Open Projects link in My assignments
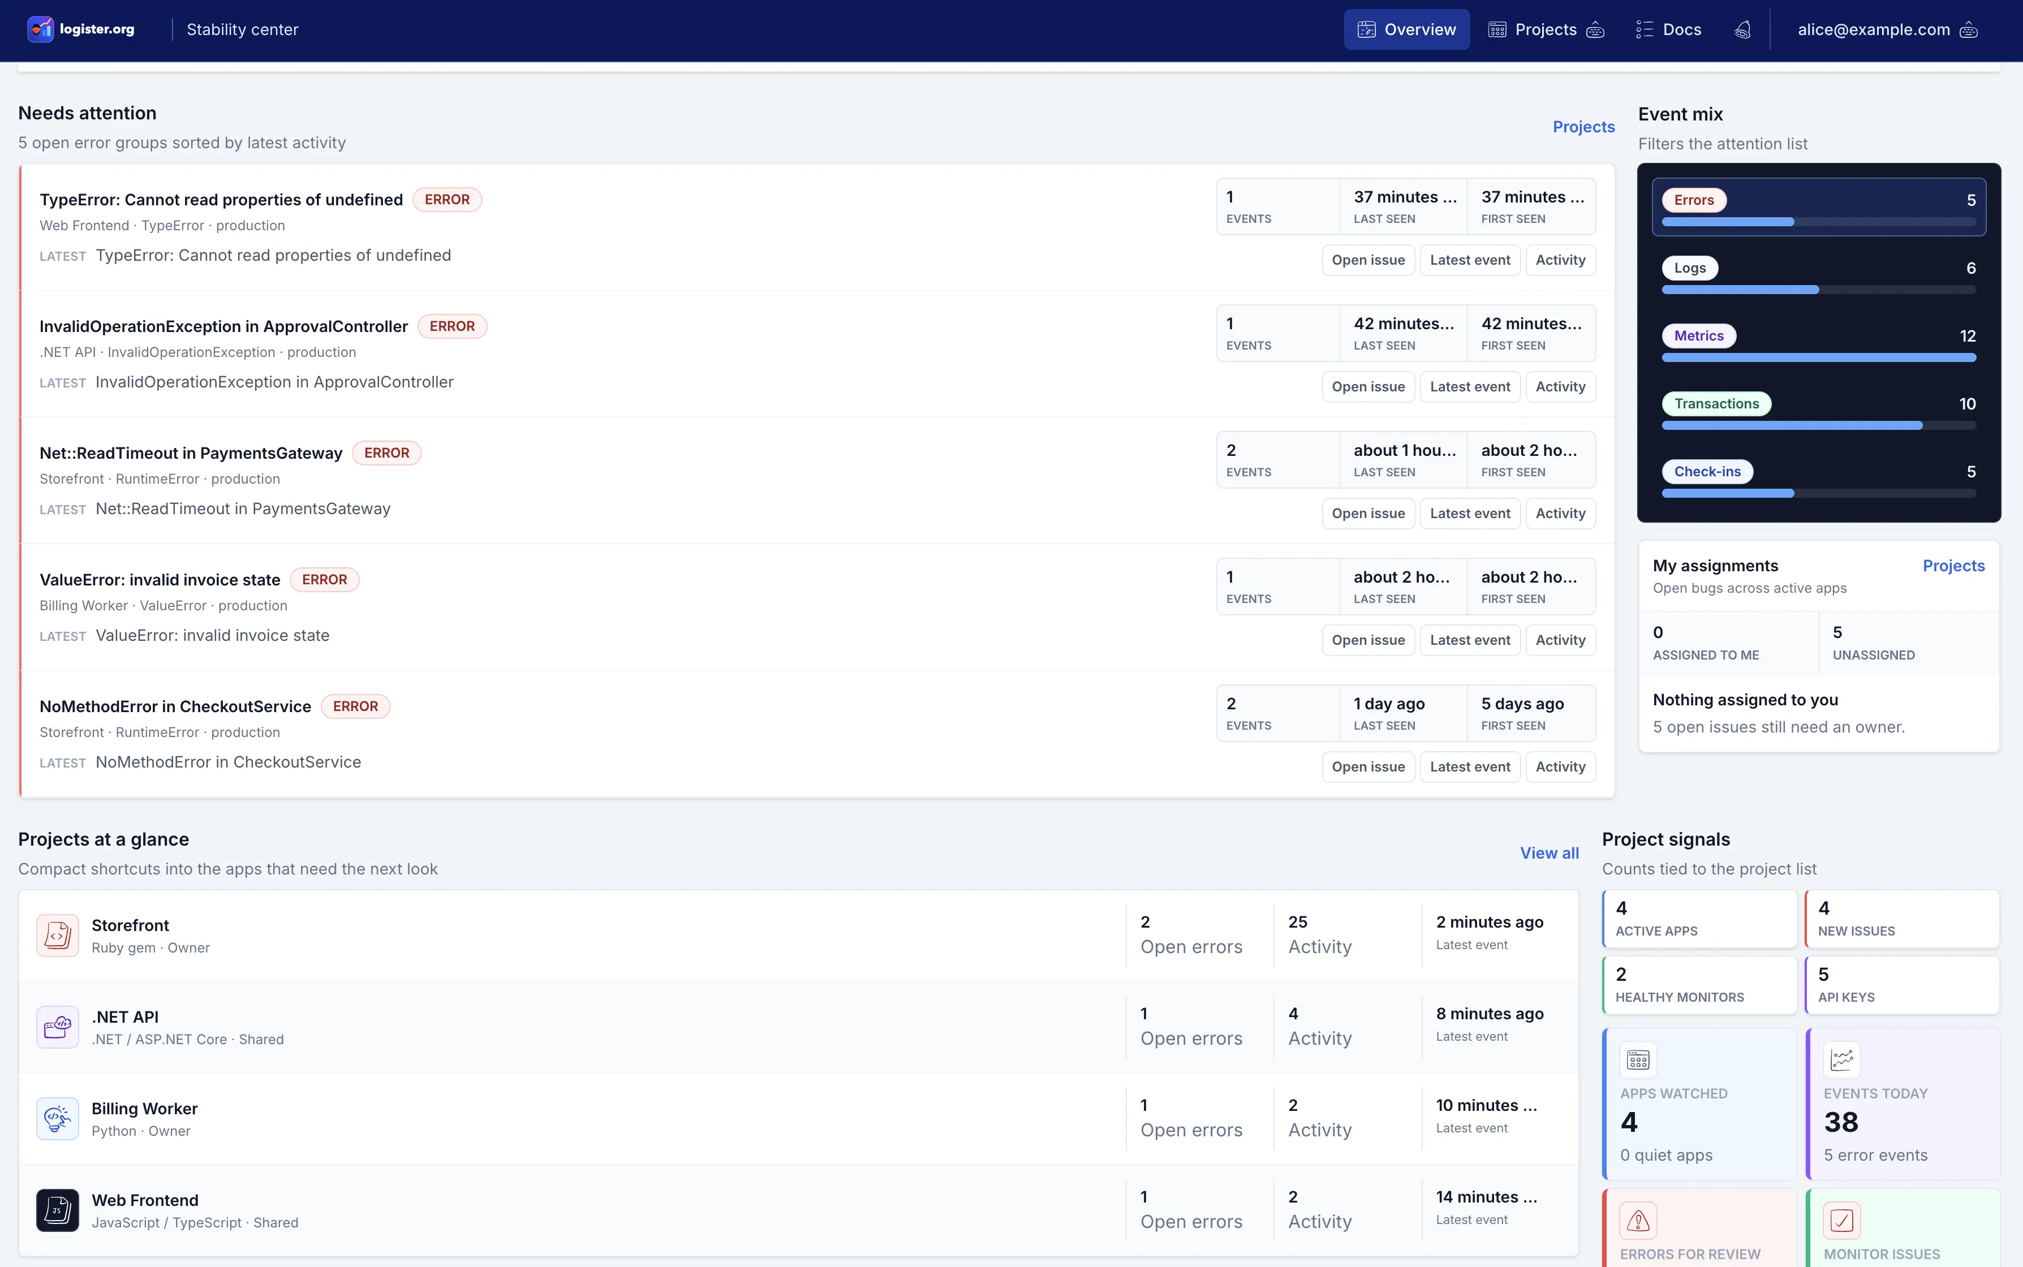2023x1267 pixels. point(1953,566)
